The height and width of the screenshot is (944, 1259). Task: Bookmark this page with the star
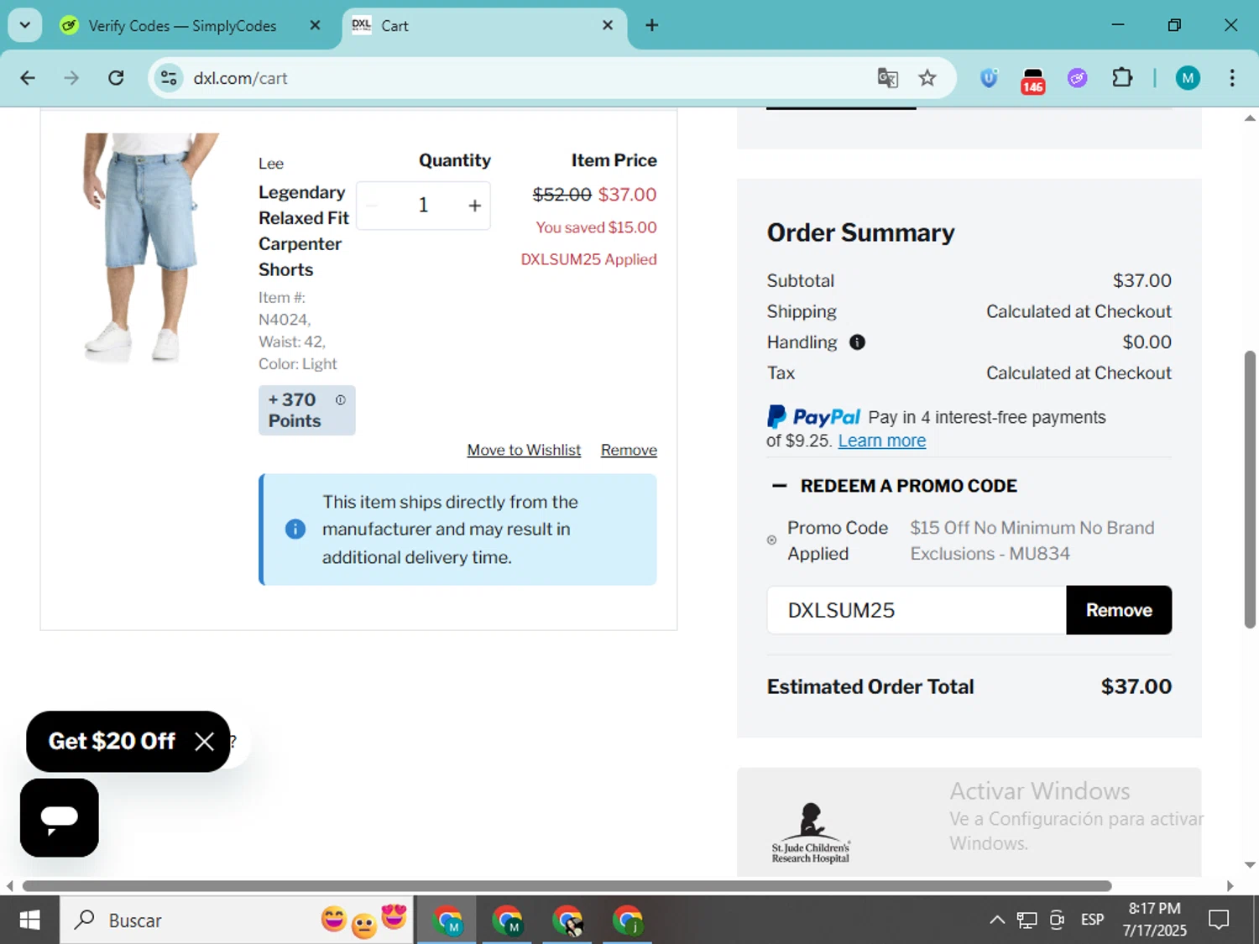point(927,78)
